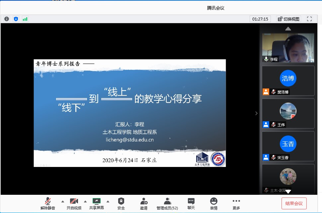Expand audio options arrow beside microphone
322x213 pixels.
(63, 201)
